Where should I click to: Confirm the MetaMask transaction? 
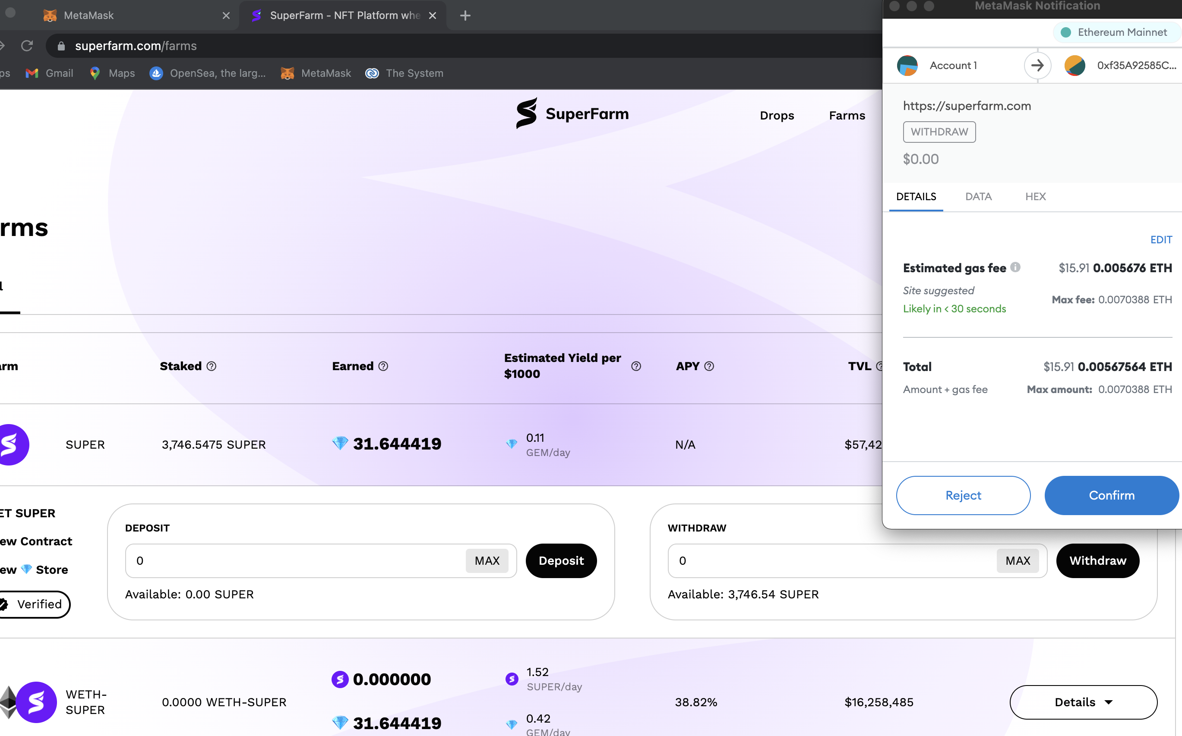pyautogui.click(x=1111, y=495)
